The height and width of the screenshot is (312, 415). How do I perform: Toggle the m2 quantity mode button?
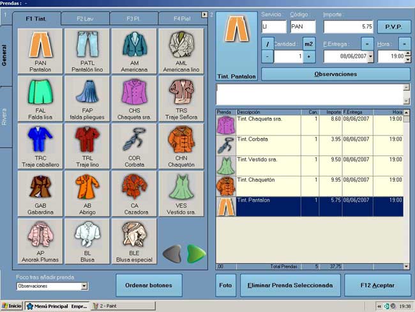point(309,43)
